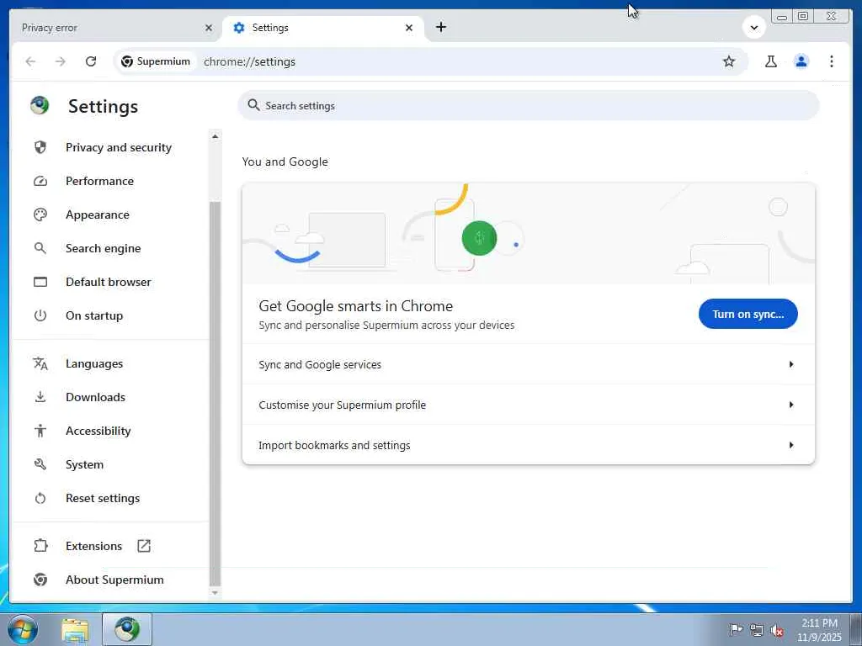Click the Supermium site info chip

(x=156, y=61)
